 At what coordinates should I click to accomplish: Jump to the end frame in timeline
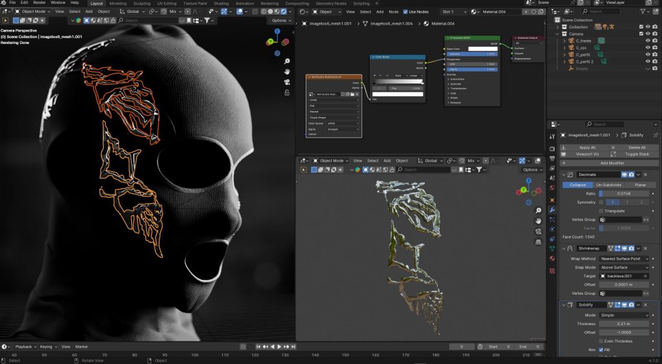[x=294, y=347]
